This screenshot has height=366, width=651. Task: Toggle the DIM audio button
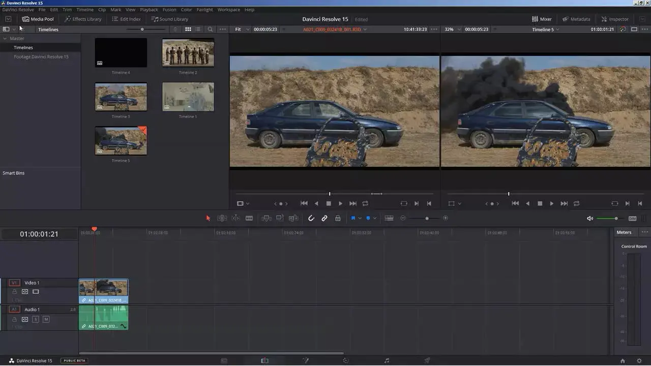click(x=632, y=219)
